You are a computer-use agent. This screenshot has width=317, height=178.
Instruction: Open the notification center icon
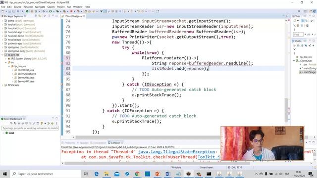click(x=311, y=174)
